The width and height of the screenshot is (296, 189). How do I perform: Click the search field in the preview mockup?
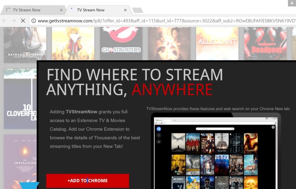coord(215,129)
